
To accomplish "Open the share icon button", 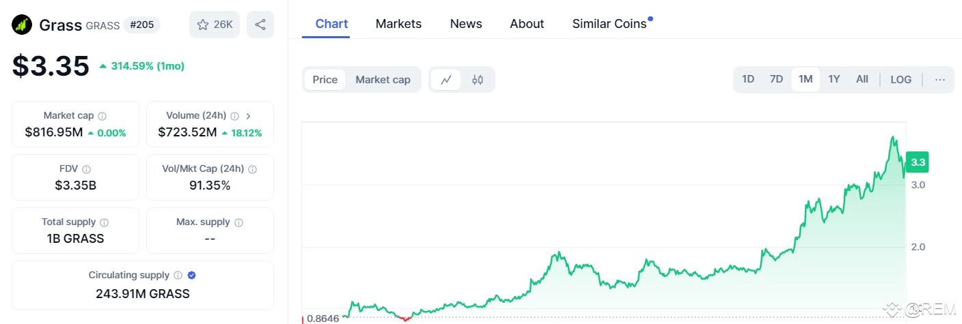I will click(260, 25).
